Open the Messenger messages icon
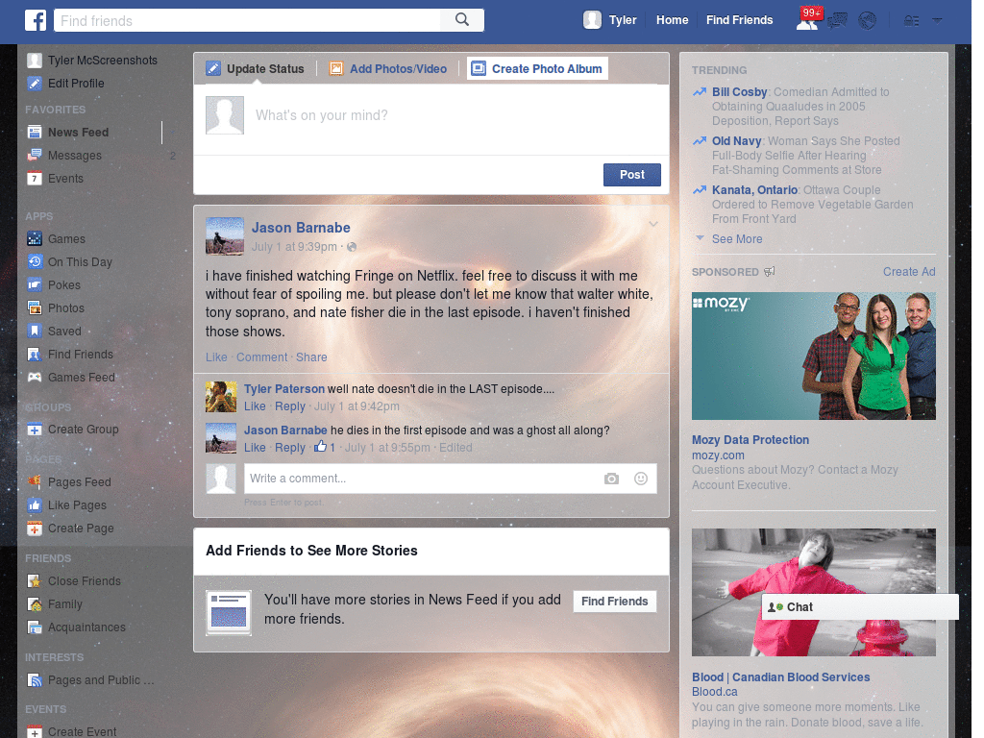The height and width of the screenshot is (738, 984). click(837, 19)
